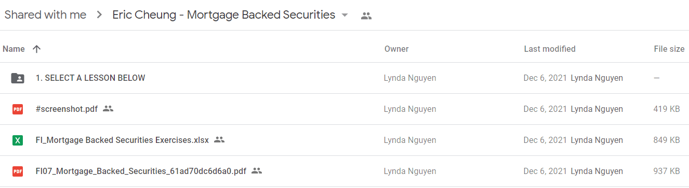Sort by Last modified column header
This screenshot has width=689, height=188.
550,49
